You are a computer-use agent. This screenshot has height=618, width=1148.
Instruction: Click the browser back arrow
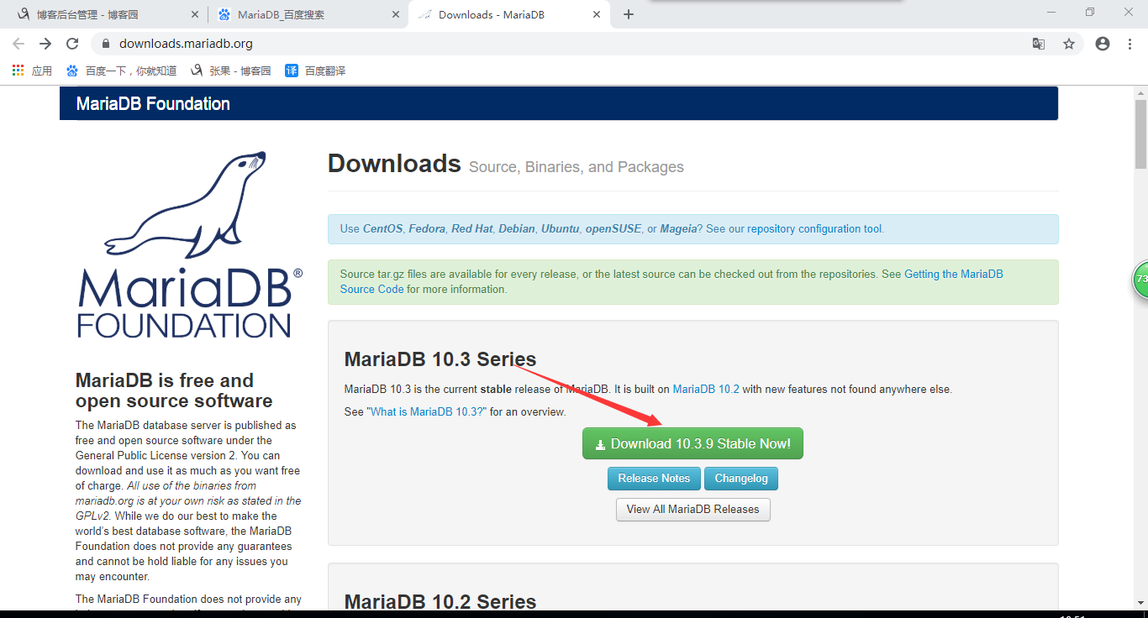coord(18,44)
